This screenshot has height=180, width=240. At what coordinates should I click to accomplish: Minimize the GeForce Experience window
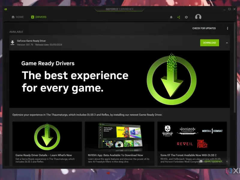[x=224, y=9]
